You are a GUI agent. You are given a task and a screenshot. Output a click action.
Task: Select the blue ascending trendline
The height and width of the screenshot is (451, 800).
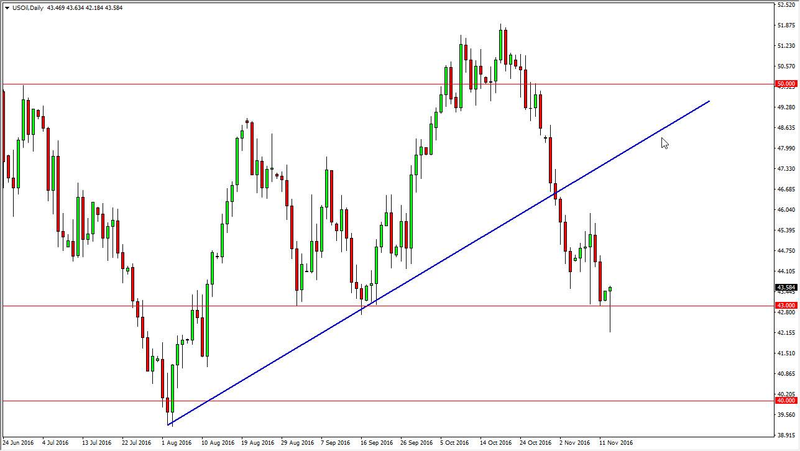(439, 263)
